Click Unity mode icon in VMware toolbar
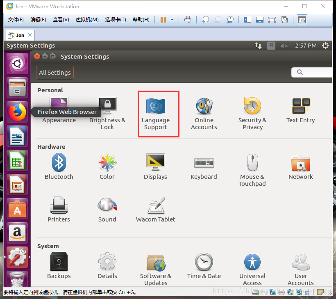336x299 pixels. tap(284, 20)
